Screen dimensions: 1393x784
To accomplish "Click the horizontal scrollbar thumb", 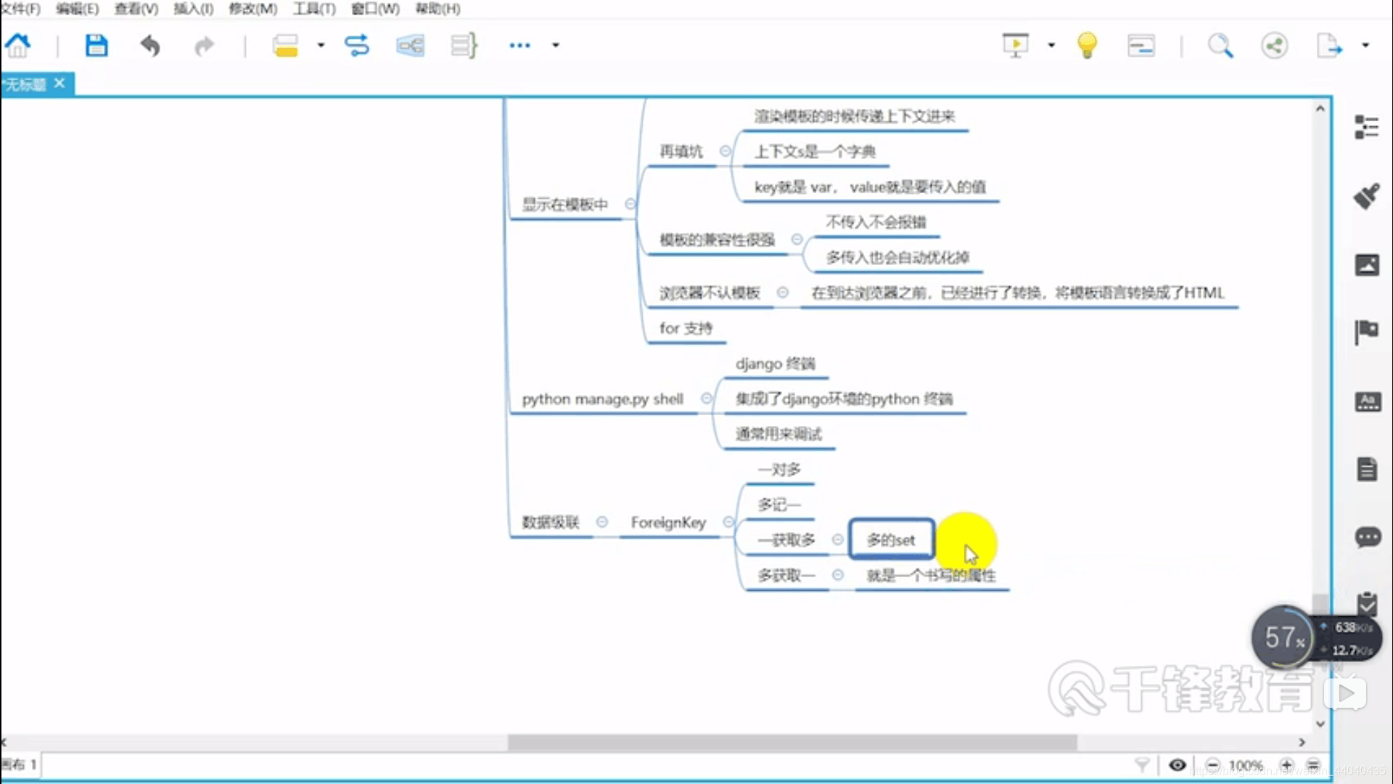I will click(792, 743).
